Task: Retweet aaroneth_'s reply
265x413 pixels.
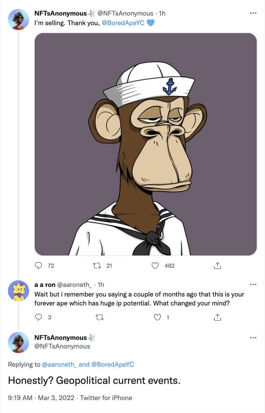Action: [x=99, y=317]
